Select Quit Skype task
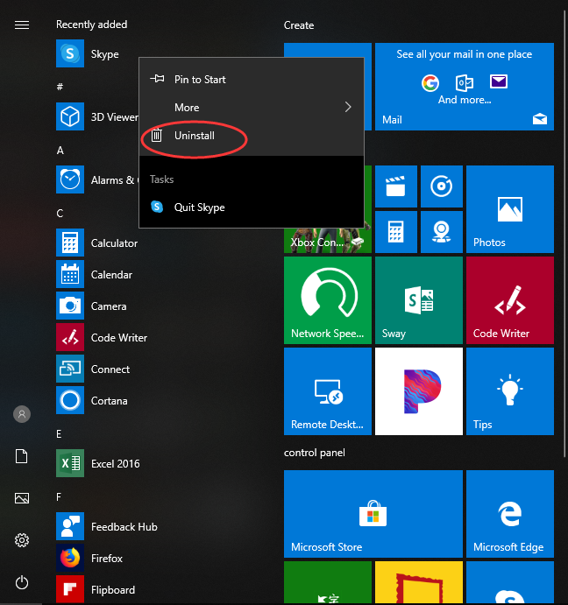 252,208
